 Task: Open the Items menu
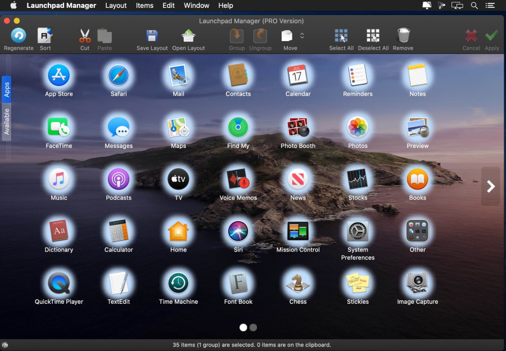pos(144,6)
